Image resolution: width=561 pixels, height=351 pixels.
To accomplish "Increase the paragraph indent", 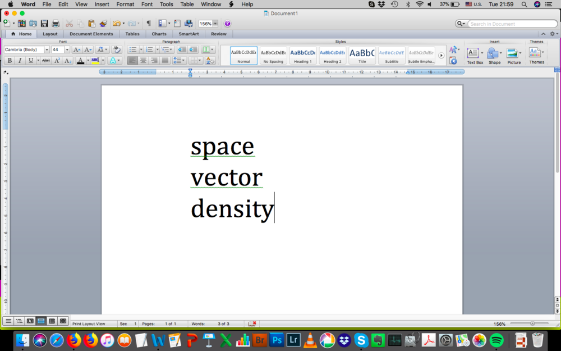I will pos(193,49).
